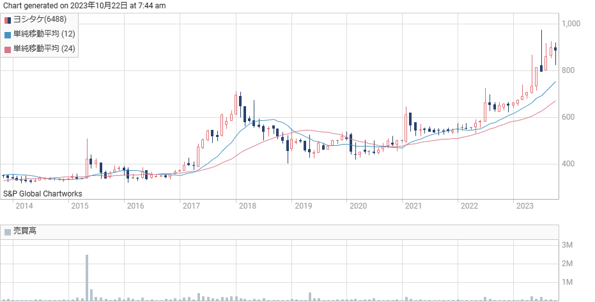Click the 1M volume axis label

(x=568, y=282)
